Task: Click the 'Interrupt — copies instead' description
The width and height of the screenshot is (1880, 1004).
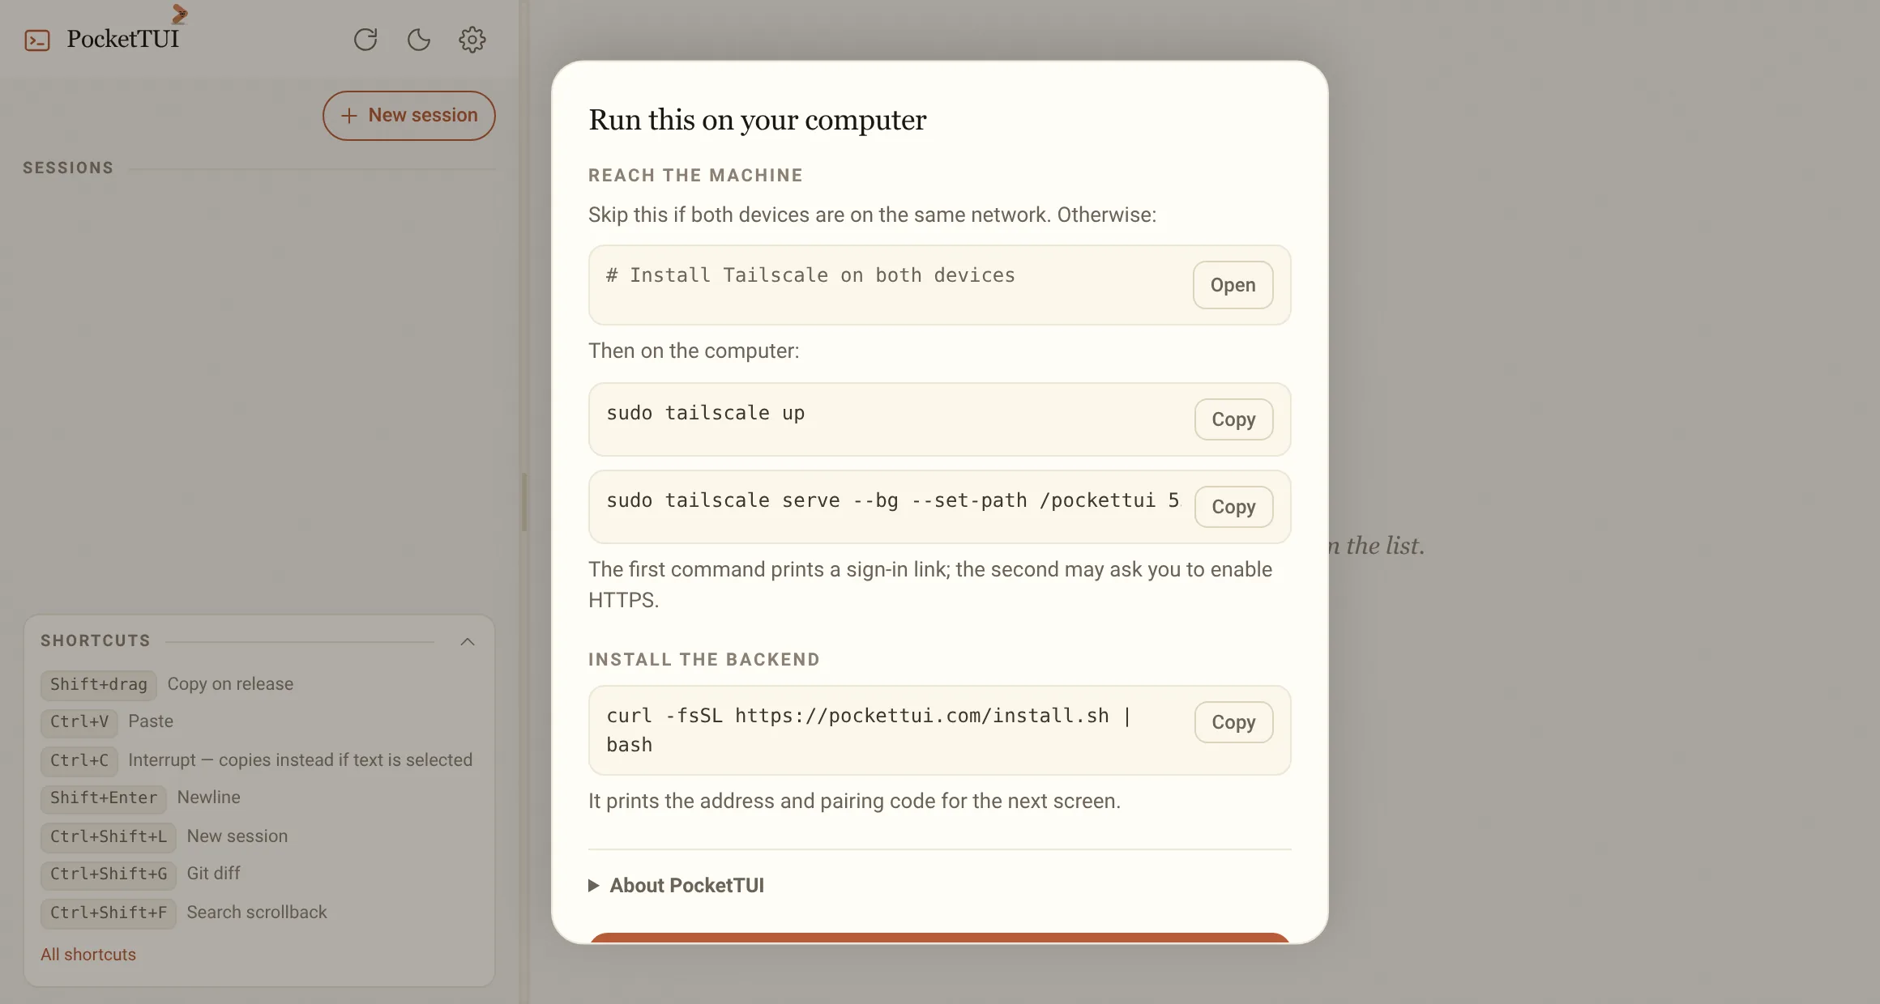Action: (x=300, y=760)
